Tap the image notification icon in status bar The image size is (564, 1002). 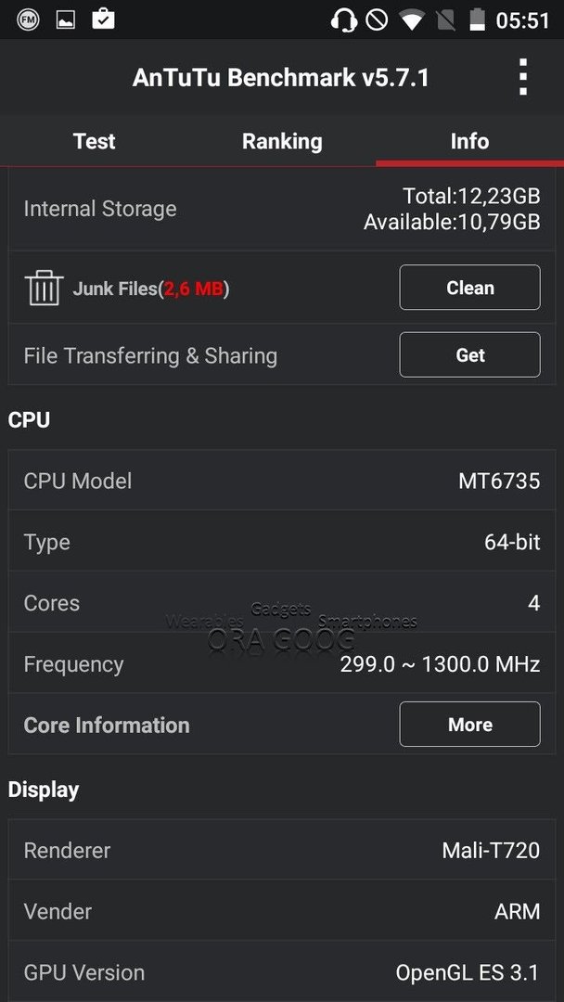click(66, 19)
